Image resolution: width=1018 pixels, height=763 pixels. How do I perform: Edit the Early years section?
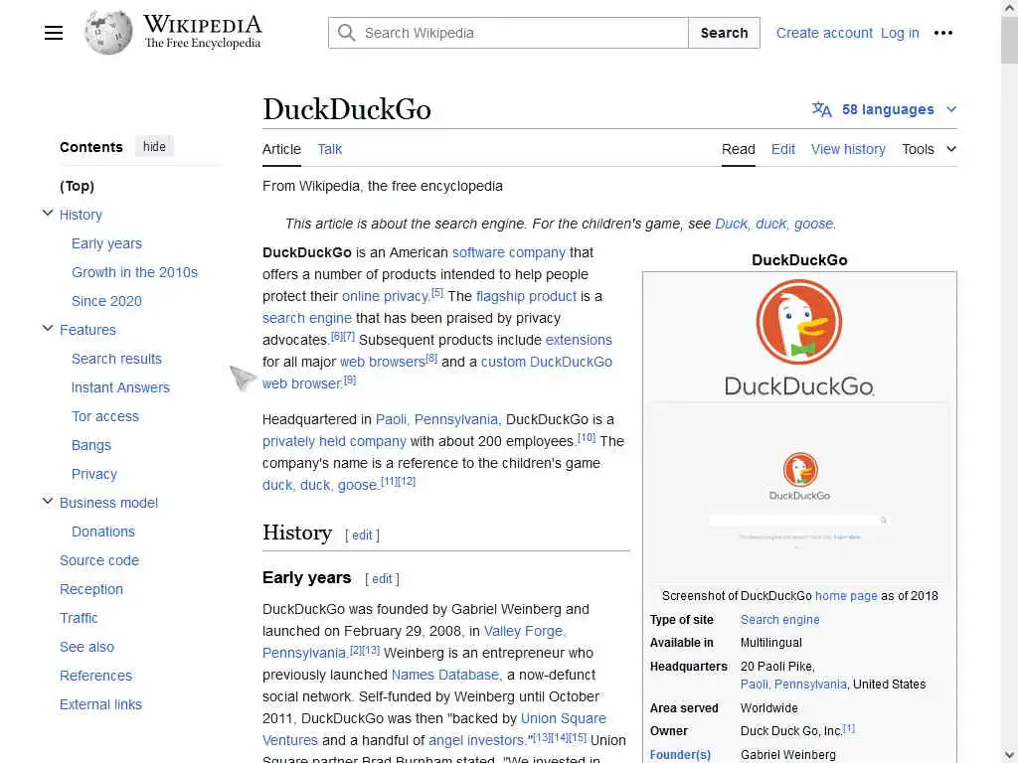click(382, 579)
